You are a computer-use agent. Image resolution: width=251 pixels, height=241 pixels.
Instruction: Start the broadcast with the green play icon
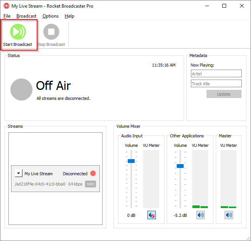point(18,32)
